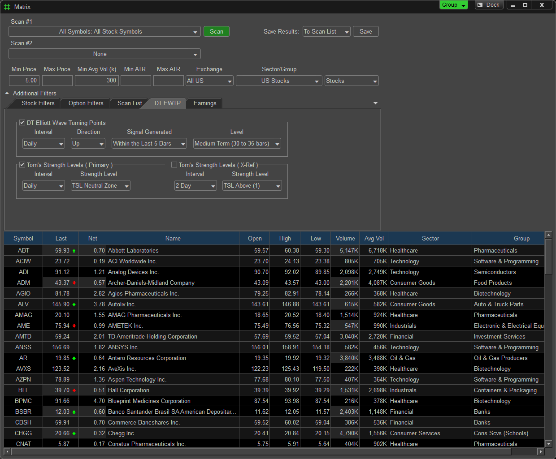The image size is (556, 459).
Task: Sort by the Avg Vol column header
Action: coord(374,239)
